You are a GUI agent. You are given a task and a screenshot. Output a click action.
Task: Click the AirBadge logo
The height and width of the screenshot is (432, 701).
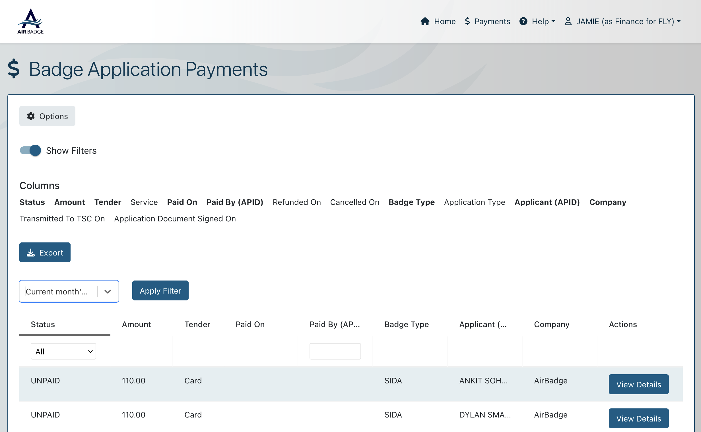click(x=30, y=21)
